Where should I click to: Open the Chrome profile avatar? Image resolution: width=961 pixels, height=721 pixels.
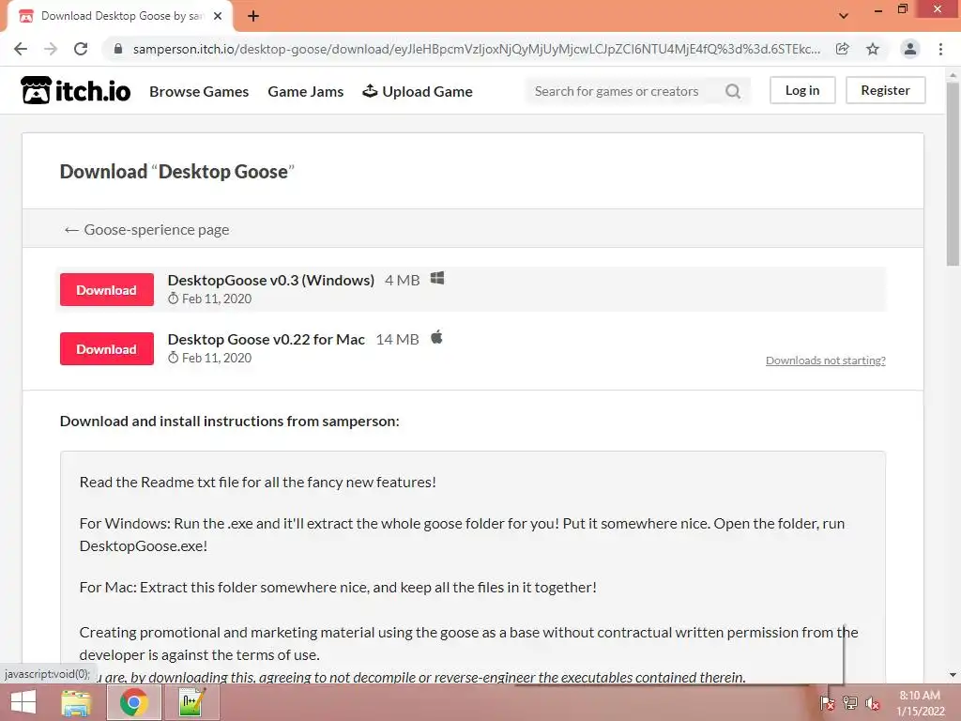[x=910, y=49]
